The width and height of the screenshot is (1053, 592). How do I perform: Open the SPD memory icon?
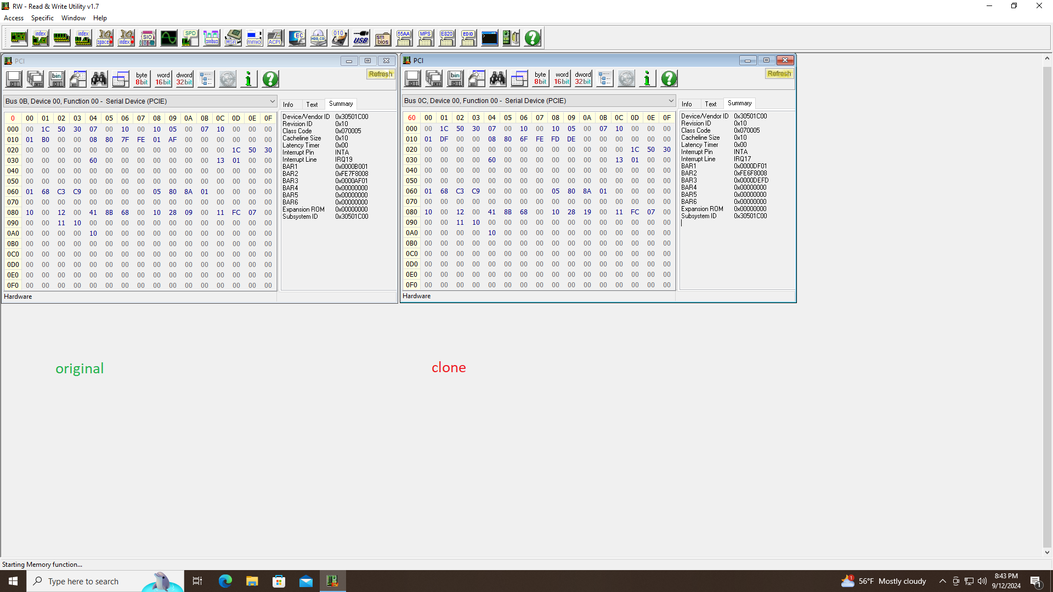pyautogui.click(x=190, y=38)
